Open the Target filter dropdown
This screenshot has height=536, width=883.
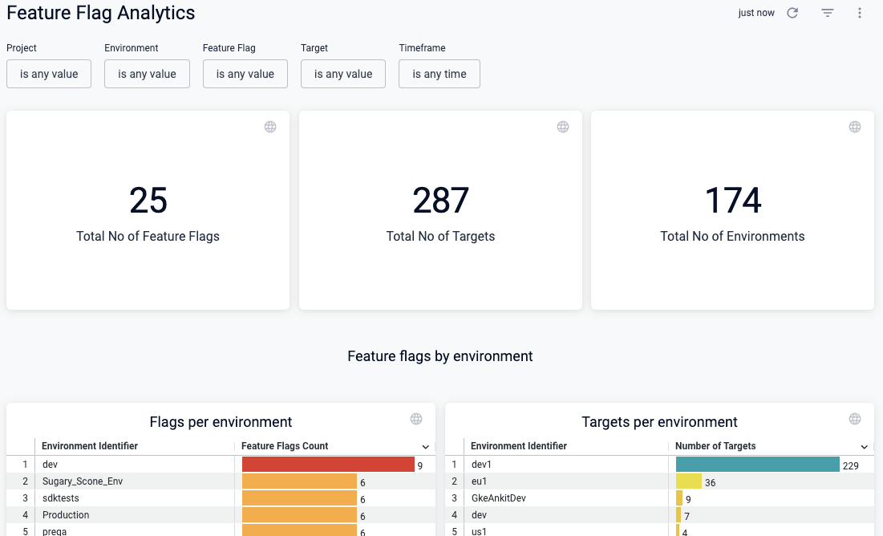(342, 73)
